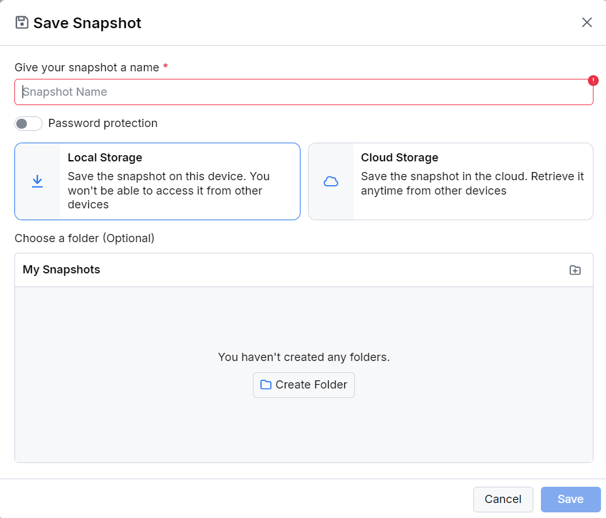Click the floppy disk icon beside Save Snapshot

coord(22,23)
